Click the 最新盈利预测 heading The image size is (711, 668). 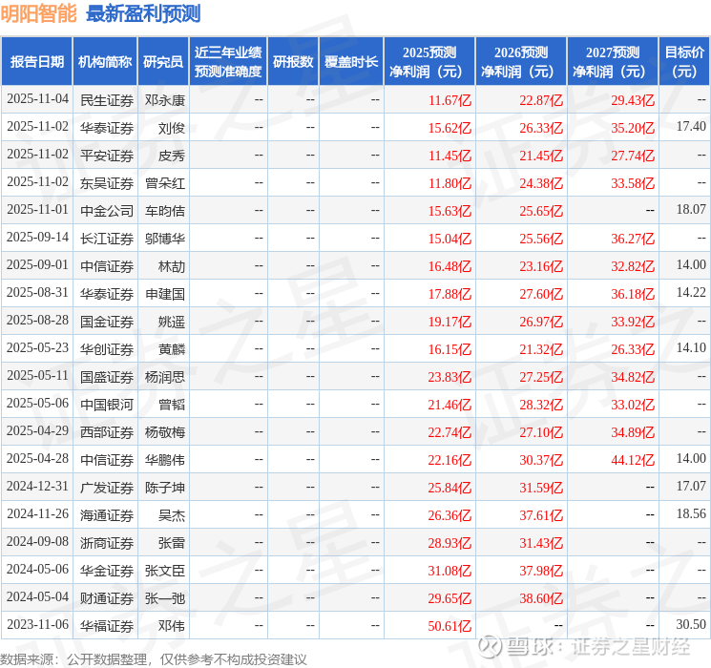pyautogui.click(x=143, y=13)
